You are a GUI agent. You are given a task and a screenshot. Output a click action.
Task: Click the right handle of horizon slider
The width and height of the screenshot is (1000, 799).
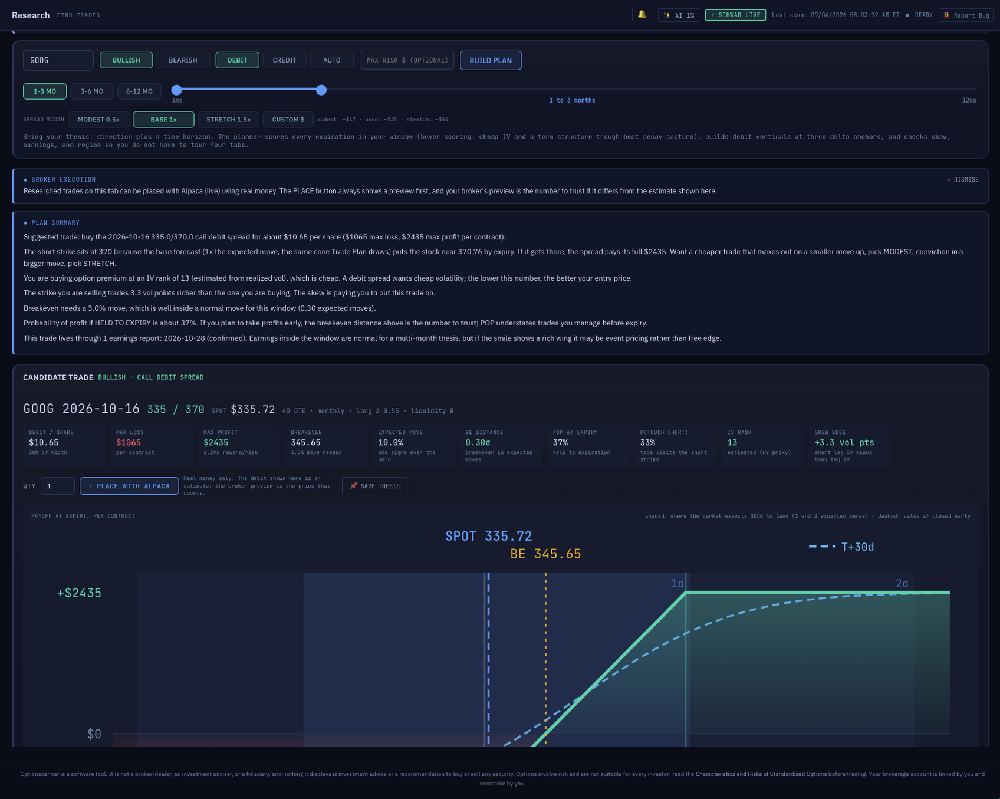[321, 90]
